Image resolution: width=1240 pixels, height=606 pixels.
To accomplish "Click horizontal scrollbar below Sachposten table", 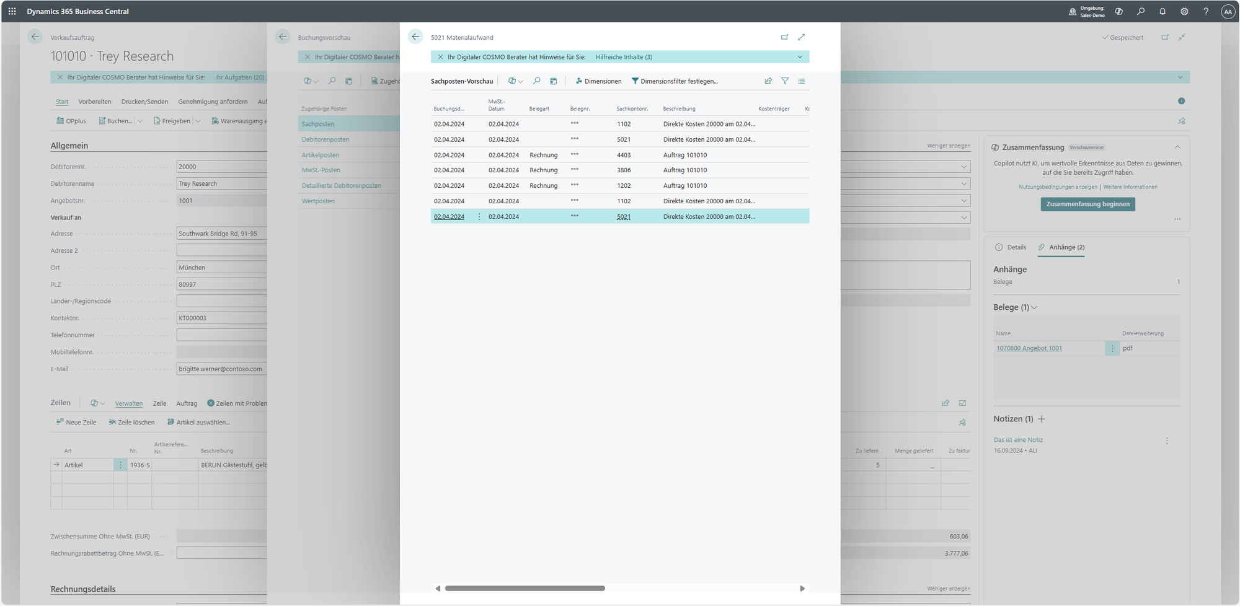I will coord(525,589).
